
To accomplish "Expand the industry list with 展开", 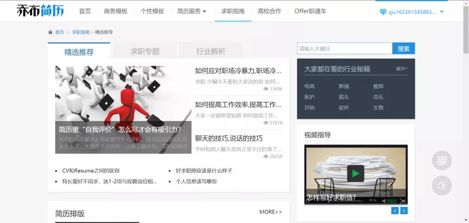I will tap(401, 69).
